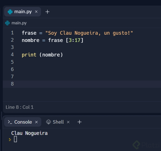Image resolution: width=161 pixels, height=151 pixels.
Task: Close the main.py editor tab
Action: pyautogui.click(x=36, y=12)
